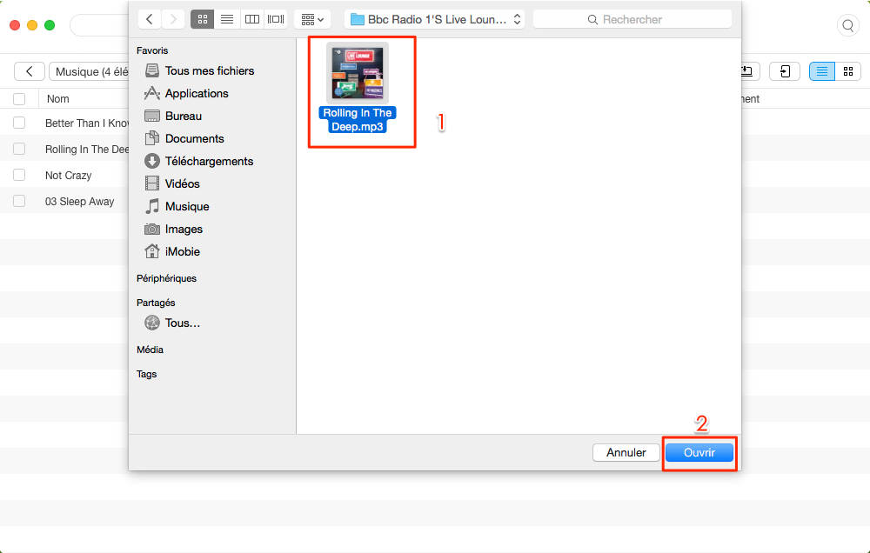Switch file dialog to icon view
The height and width of the screenshot is (553, 870).
pos(203,19)
